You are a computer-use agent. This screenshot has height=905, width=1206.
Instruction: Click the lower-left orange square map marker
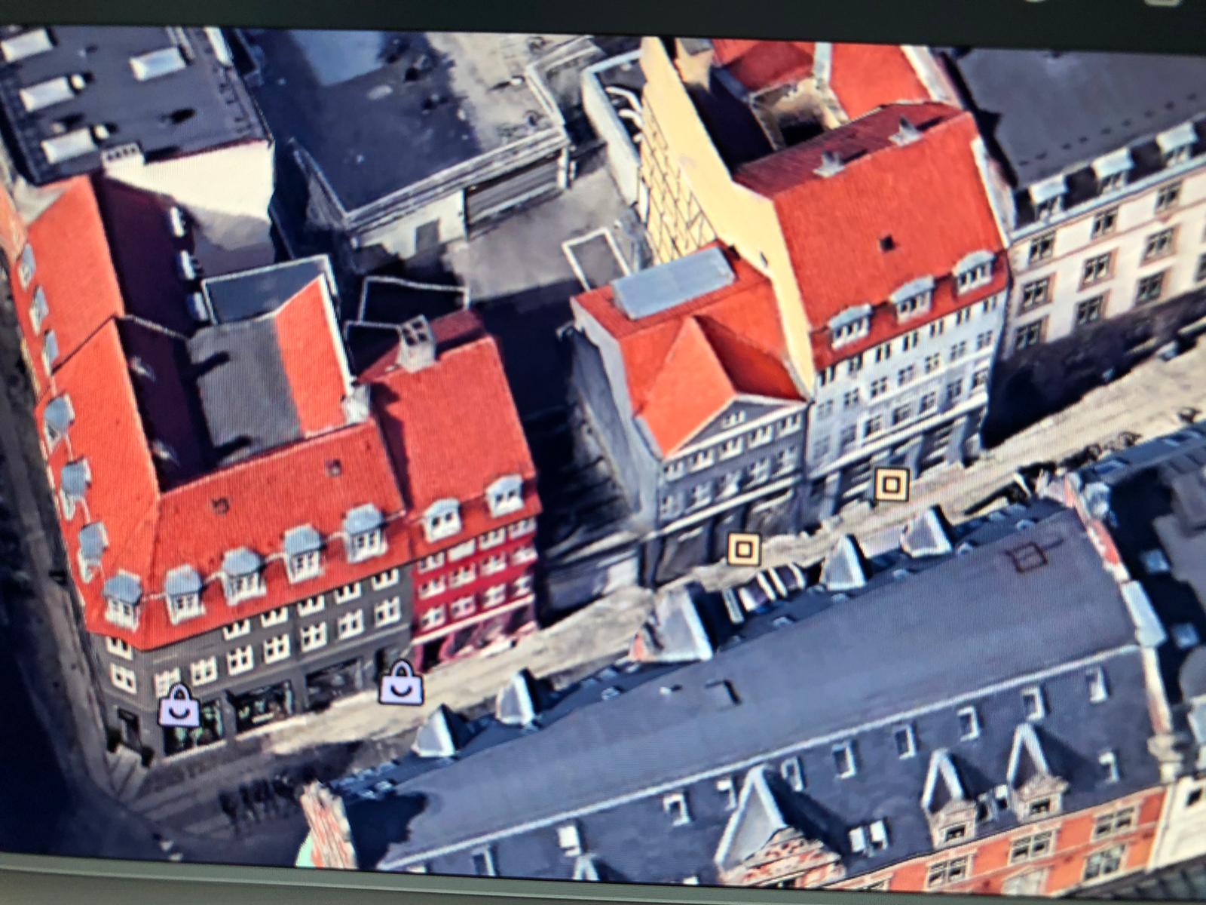(x=744, y=549)
